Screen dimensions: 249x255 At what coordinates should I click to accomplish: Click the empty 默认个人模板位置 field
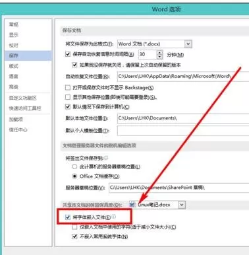(183, 131)
